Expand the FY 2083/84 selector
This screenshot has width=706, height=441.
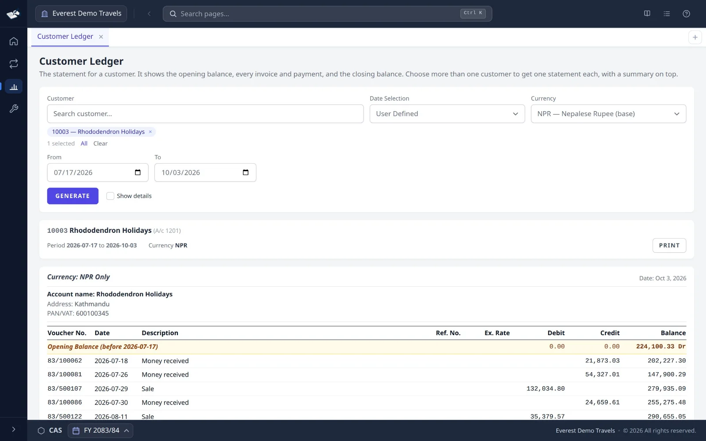[x=101, y=430]
